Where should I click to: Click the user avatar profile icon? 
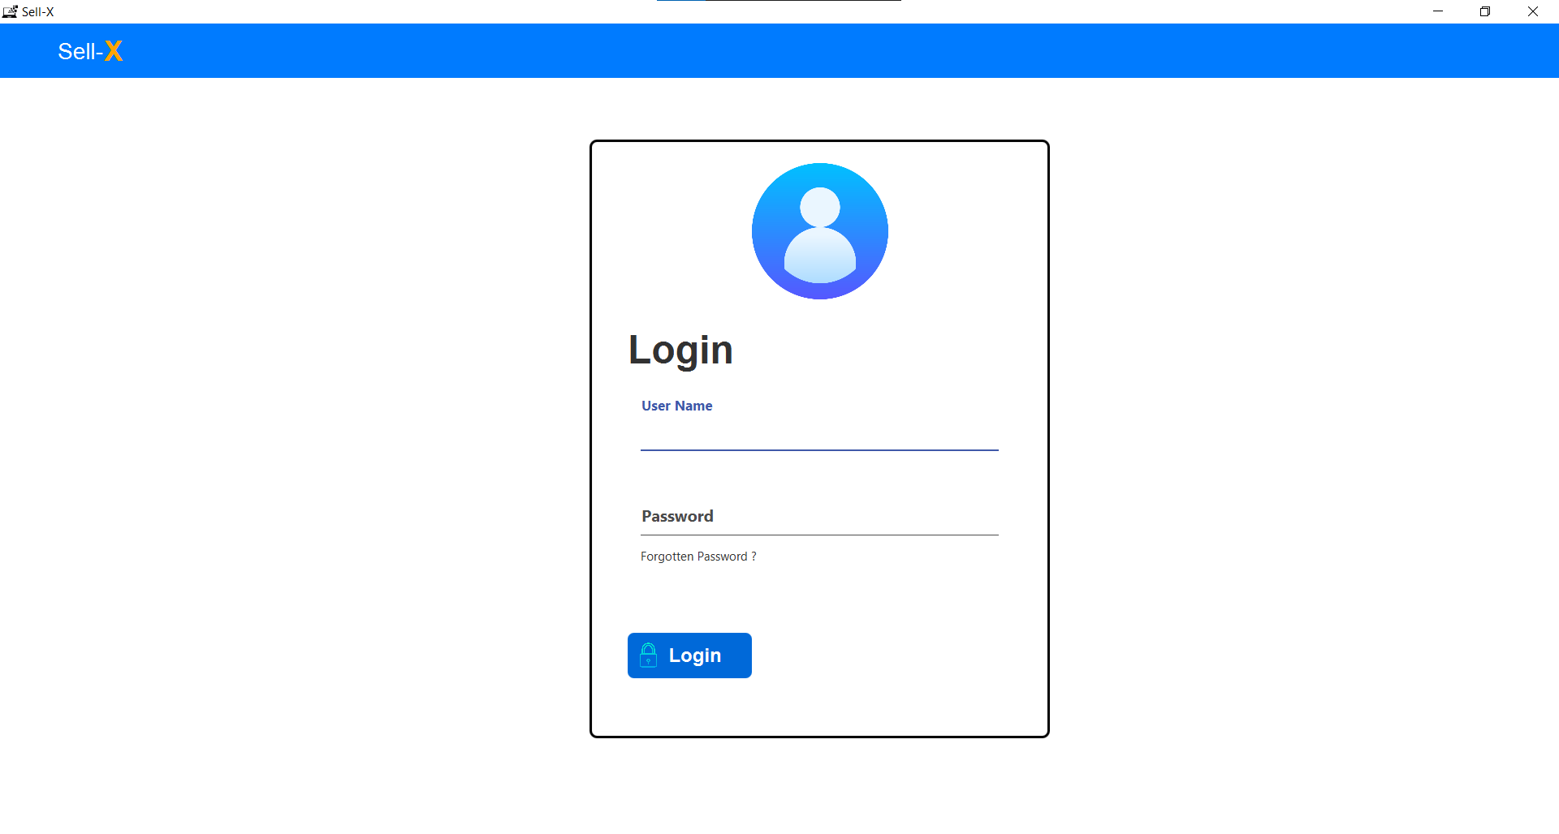coord(819,231)
